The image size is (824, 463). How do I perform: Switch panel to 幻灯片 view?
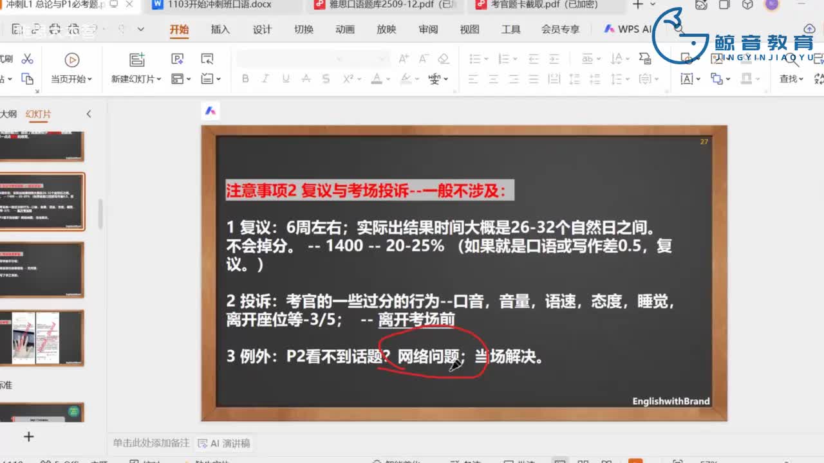[38, 114]
